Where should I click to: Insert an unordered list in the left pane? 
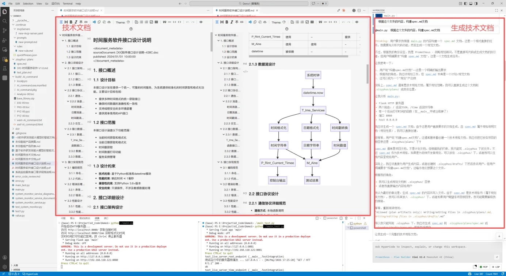coord(141,22)
